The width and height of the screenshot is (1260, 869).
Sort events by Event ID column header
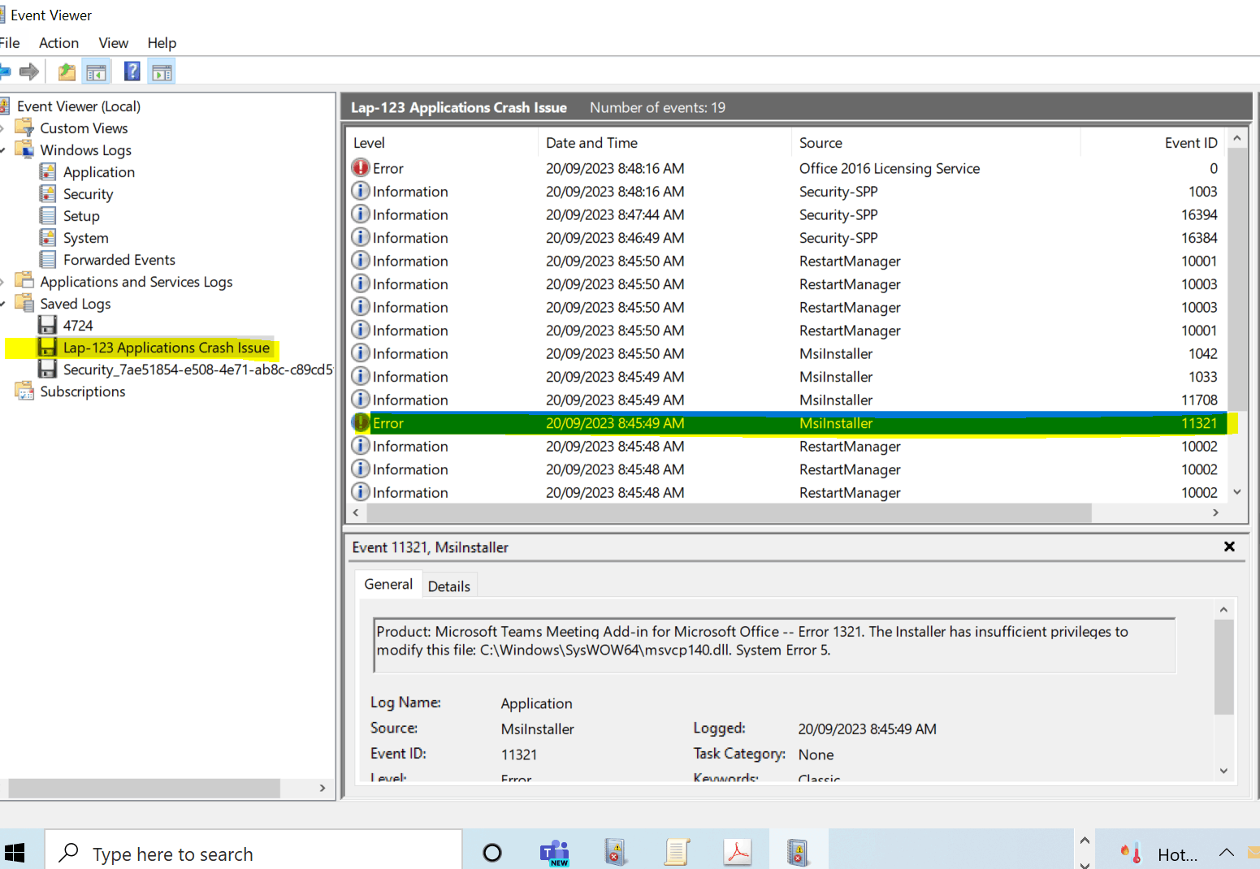click(1154, 143)
